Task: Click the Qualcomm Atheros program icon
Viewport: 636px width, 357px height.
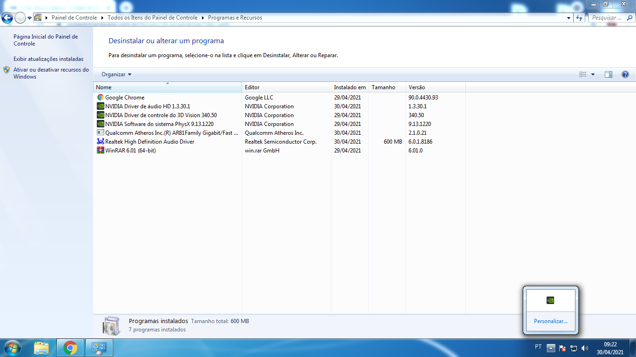Action: click(x=100, y=133)
